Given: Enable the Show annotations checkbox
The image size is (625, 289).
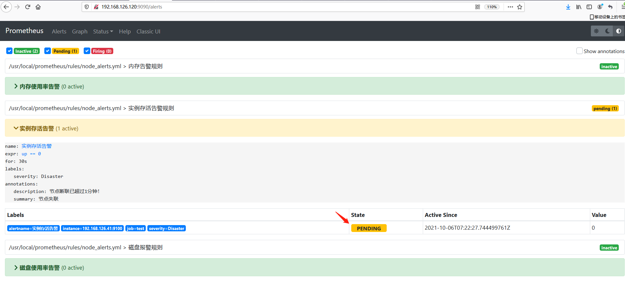Looking at the screenshot, I should coord(579,51).
